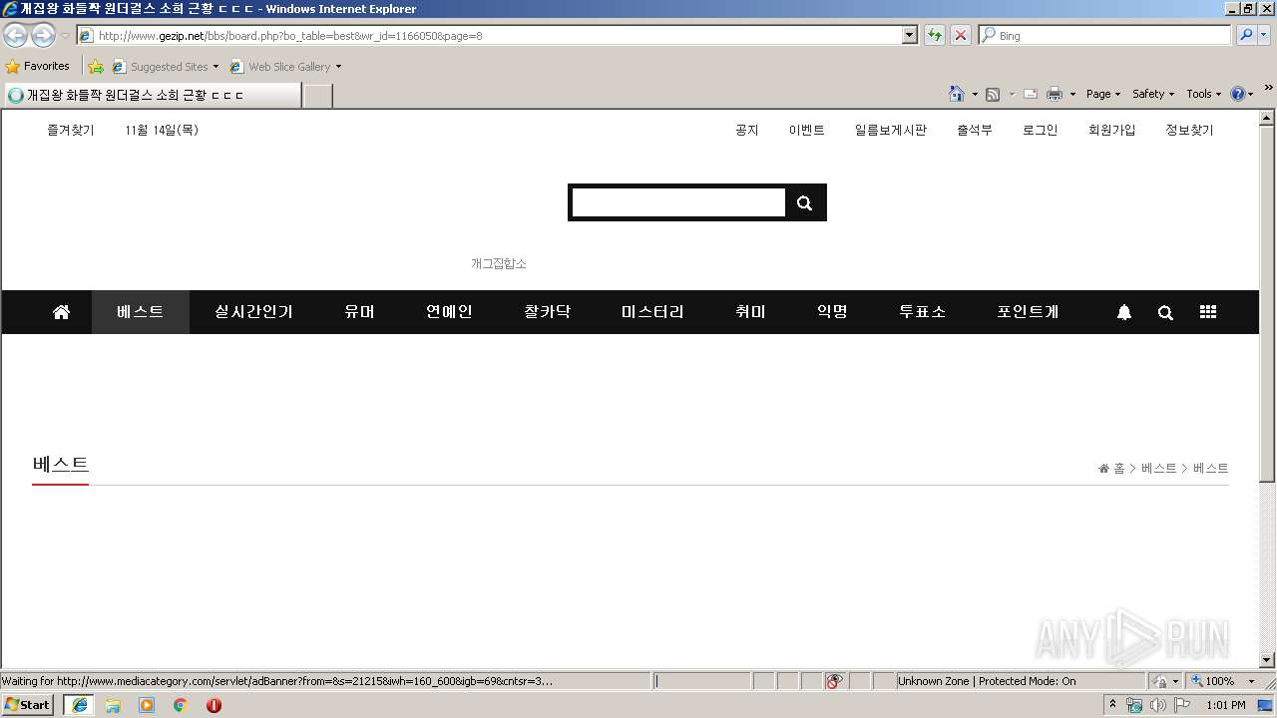This screenshot has width=1277, height=718.
Task: Expand the recent pages dropdown arrow
Action: [x=65, y=36]
